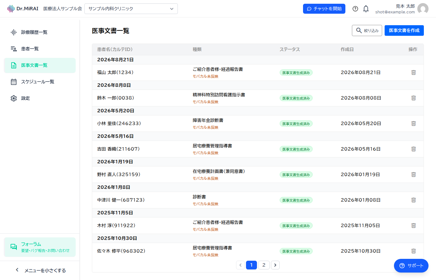Click document type 障害年金診断書
The image size is (436, 280).
pos(208,120)
